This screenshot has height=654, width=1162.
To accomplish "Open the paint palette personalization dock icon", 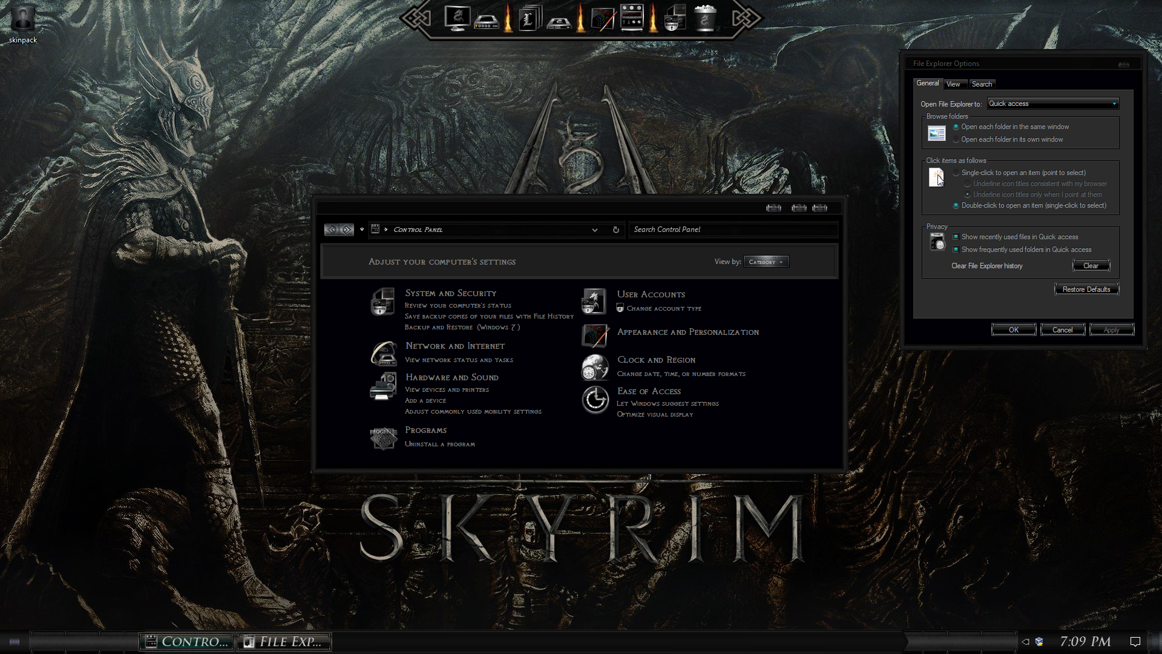I will coord(602,19).
